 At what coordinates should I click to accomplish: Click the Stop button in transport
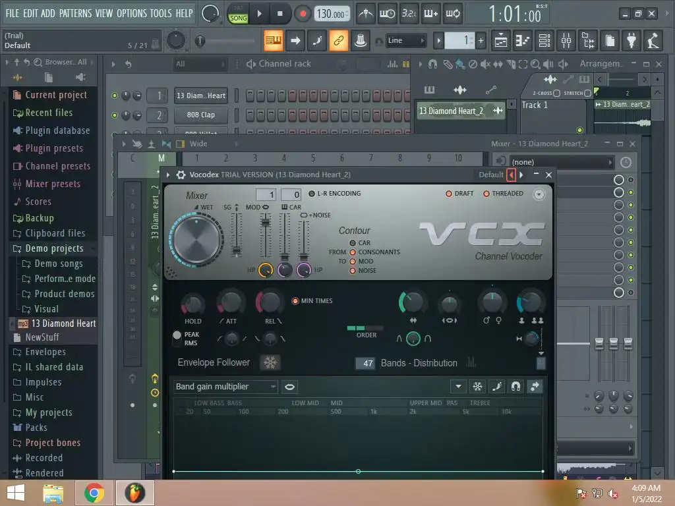point(279,14)
